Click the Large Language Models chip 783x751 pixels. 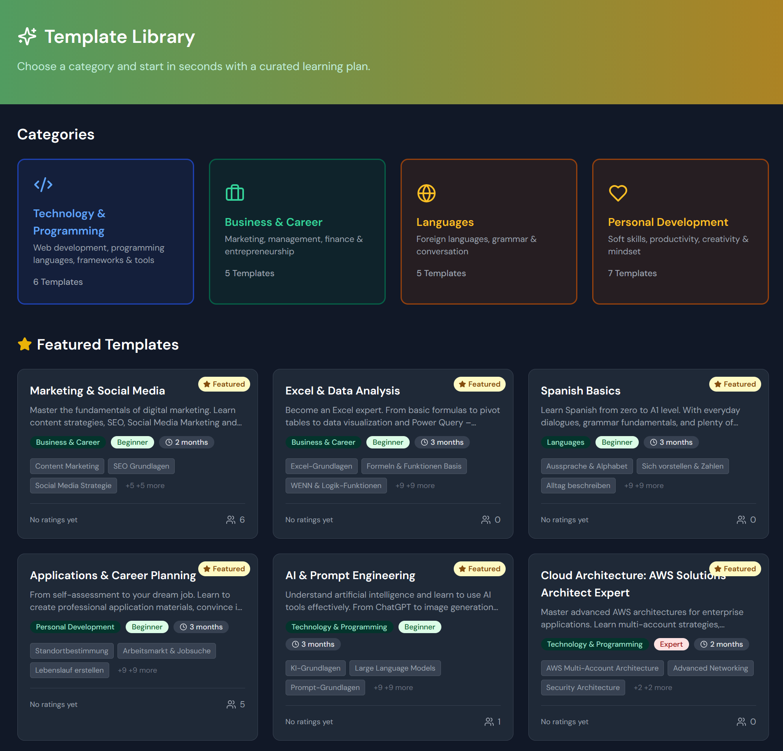tap(395, 668)
